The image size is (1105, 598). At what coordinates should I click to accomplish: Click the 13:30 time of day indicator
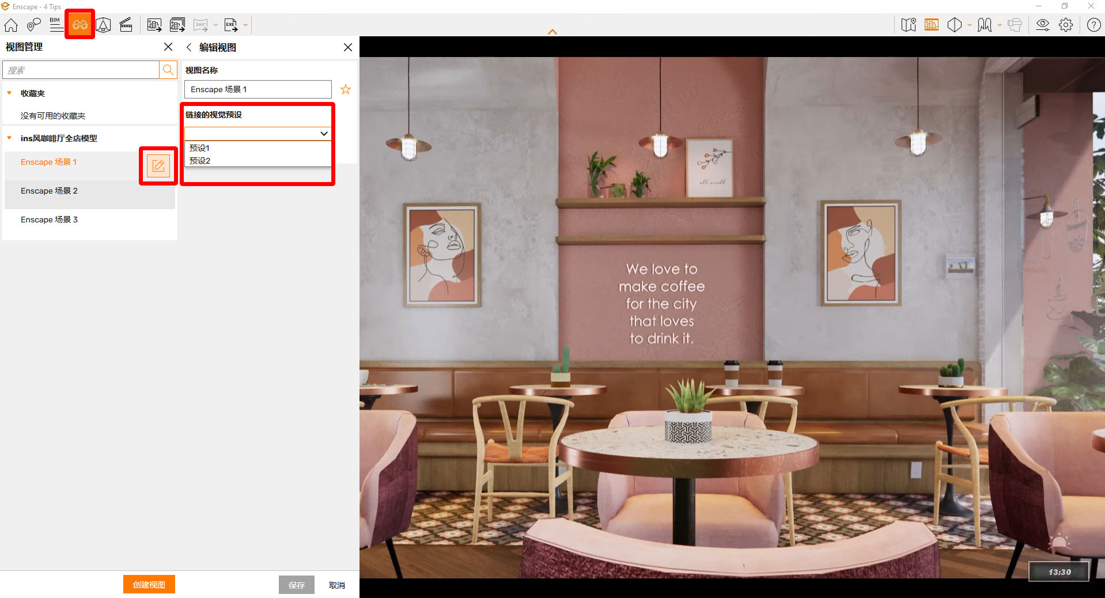(1059, 571)
